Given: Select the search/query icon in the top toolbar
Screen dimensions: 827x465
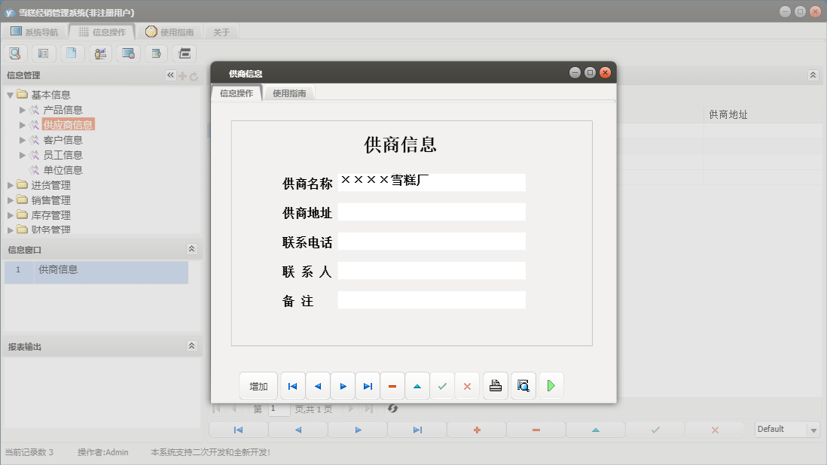Looking at the screenshot, I should 15,53.
